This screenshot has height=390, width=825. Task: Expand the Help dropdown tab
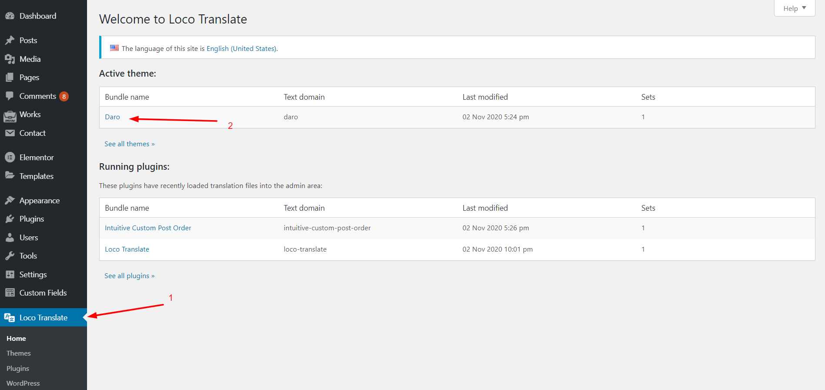794,8
